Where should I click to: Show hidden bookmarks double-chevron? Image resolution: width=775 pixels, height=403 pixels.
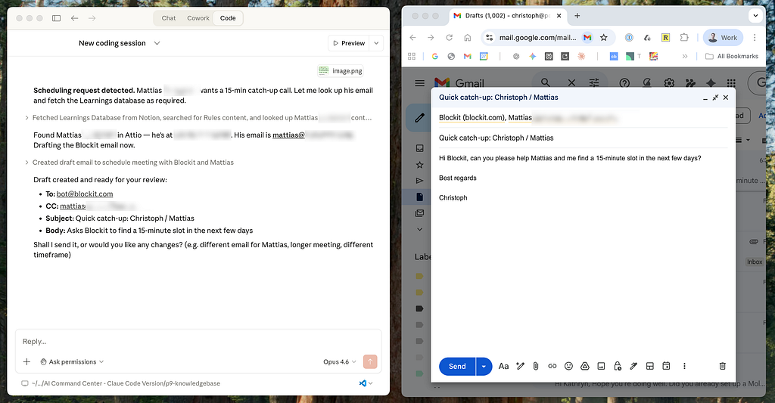click(x=684, y=56)
